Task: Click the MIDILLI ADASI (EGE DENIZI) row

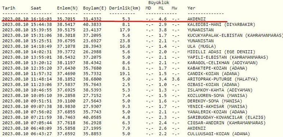Action: (x=129, y=52)
